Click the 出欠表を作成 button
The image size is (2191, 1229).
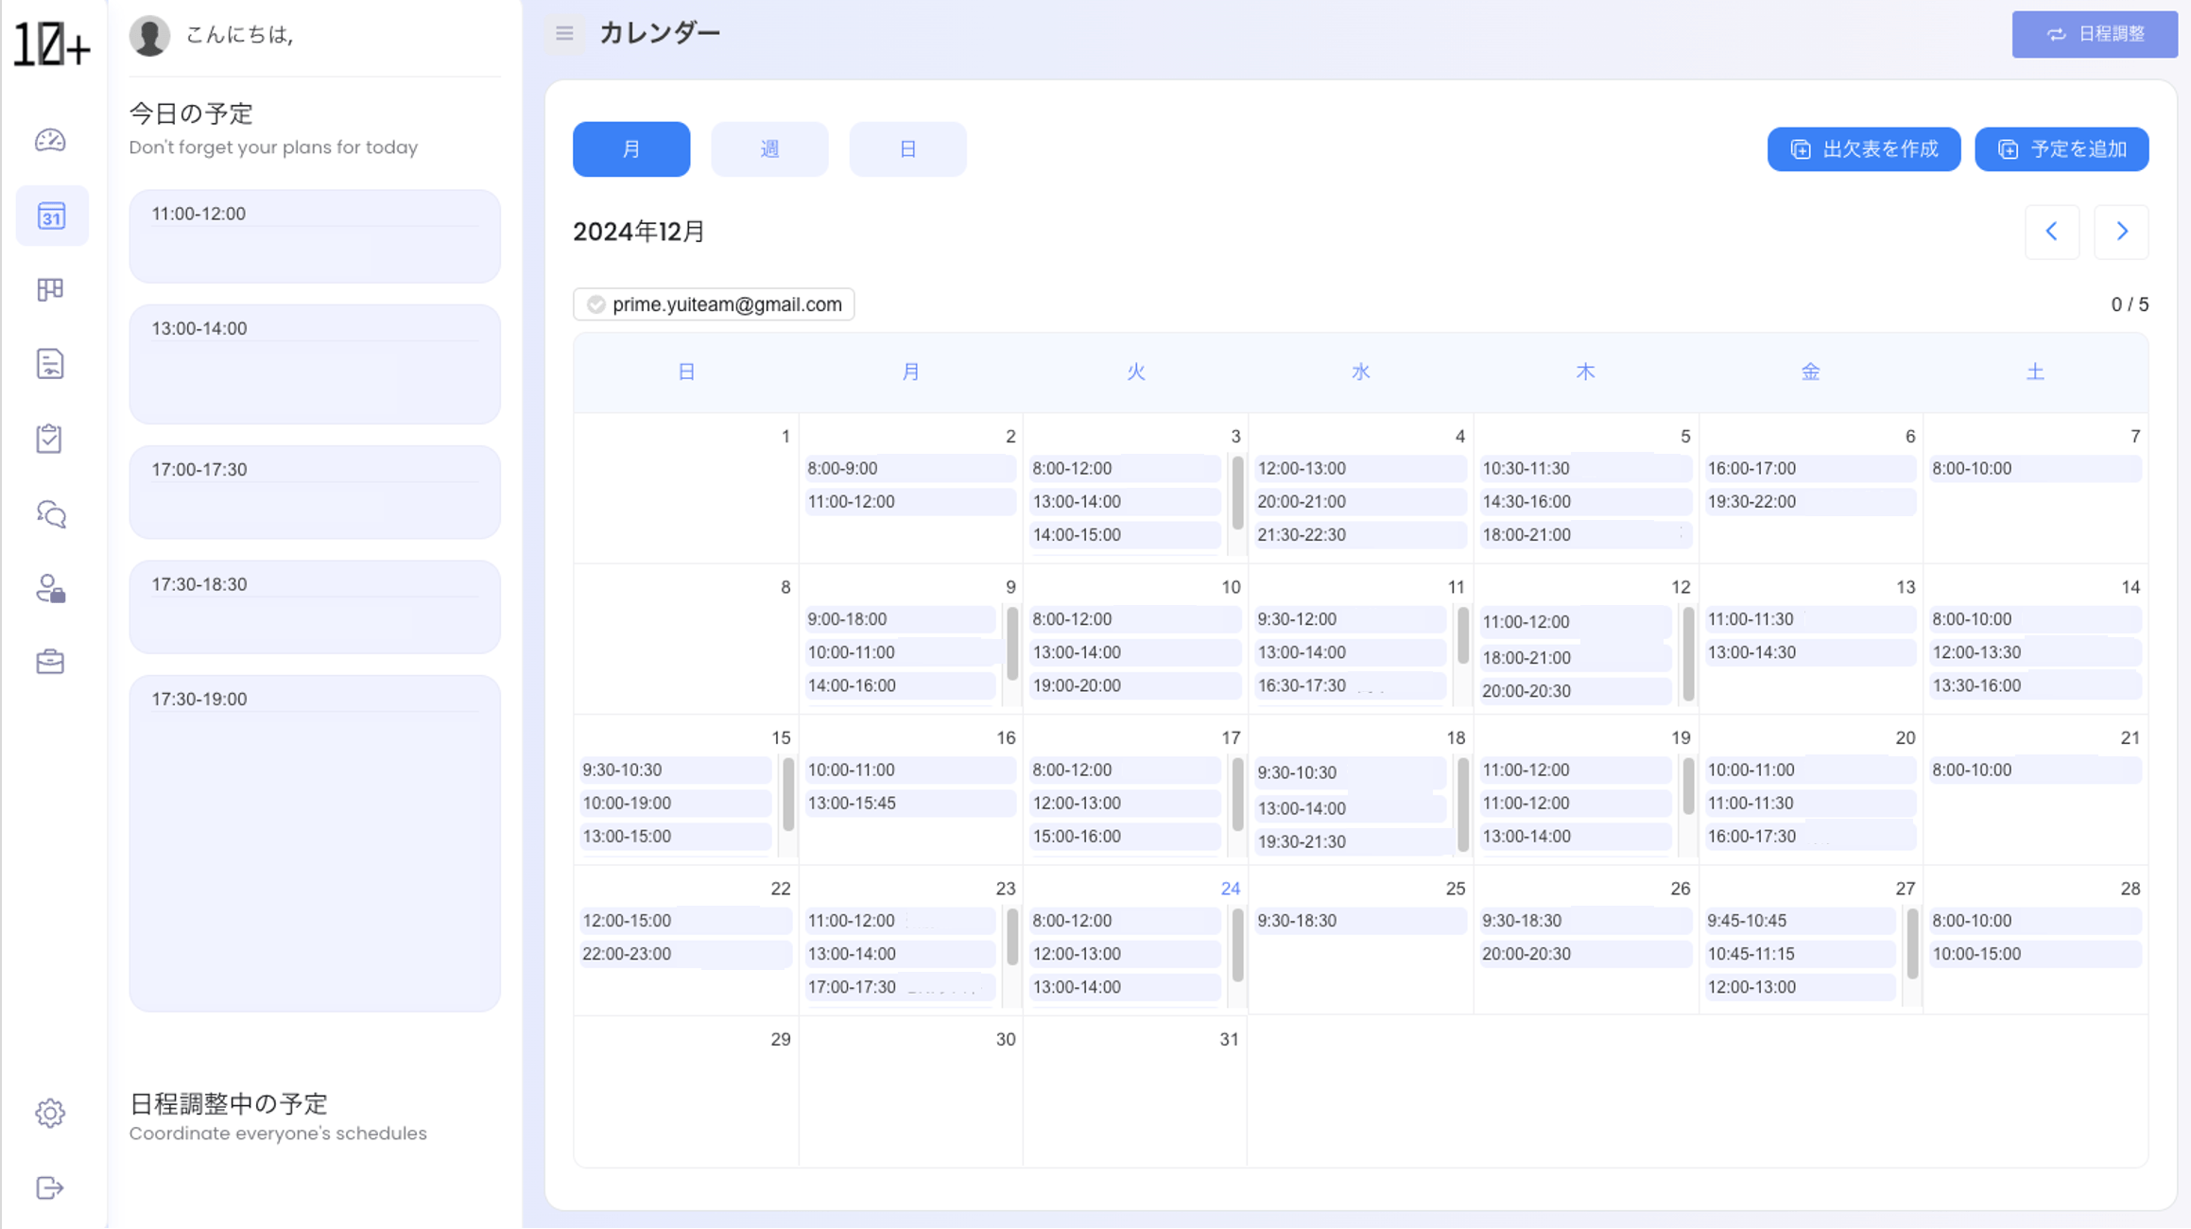[1863, 149]
